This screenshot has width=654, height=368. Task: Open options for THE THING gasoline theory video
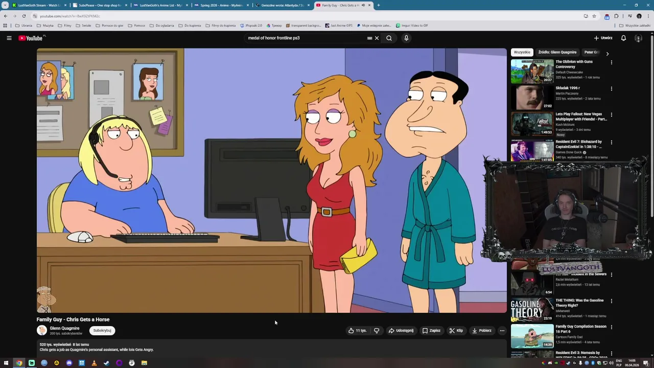(611, 301)
